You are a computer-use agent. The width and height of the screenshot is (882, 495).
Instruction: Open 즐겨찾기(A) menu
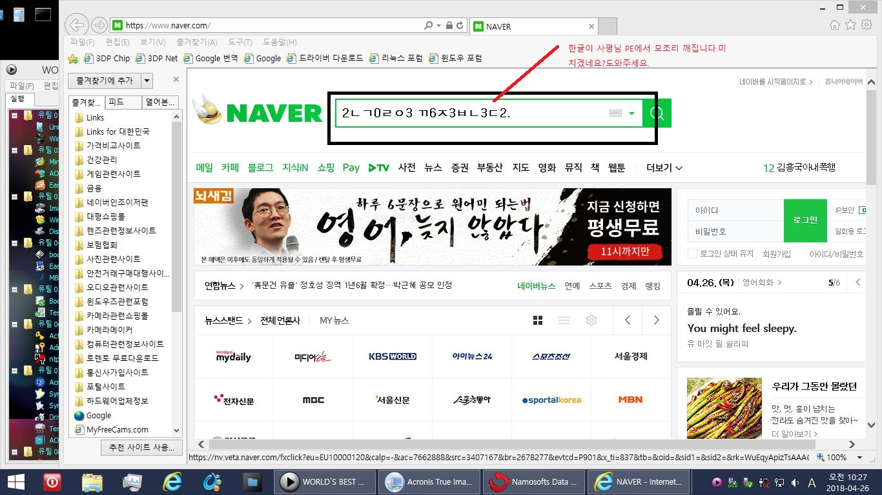(x=196, y=42)
